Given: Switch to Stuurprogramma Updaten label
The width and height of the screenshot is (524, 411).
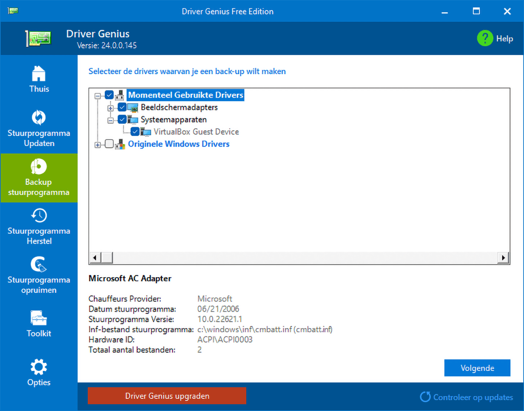Looking at the screenshot, I should (x=39, y=138).
